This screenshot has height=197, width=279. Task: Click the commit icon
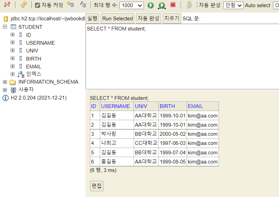pyautogui.click(x=83, y=4)
